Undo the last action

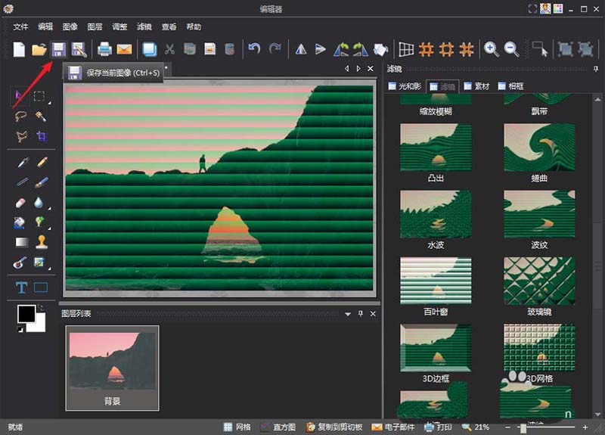(254, 48)
